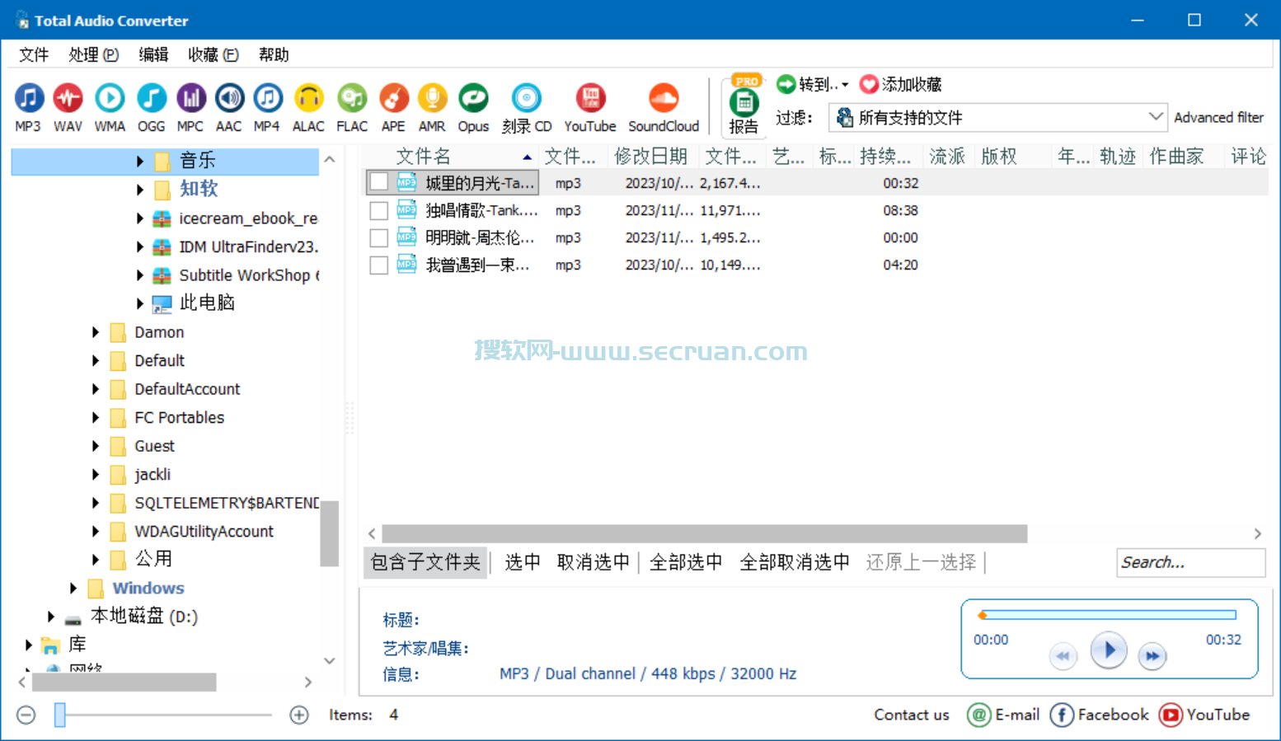Open the 报告 report PRO tool
Image resolution: width=1281 pixels, height=741 pixels.
point(744,106)
